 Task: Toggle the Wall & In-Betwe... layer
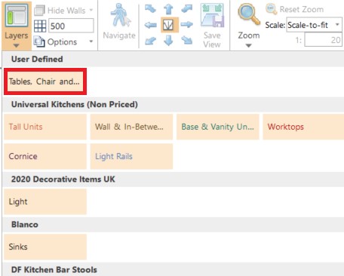[131, 127]
